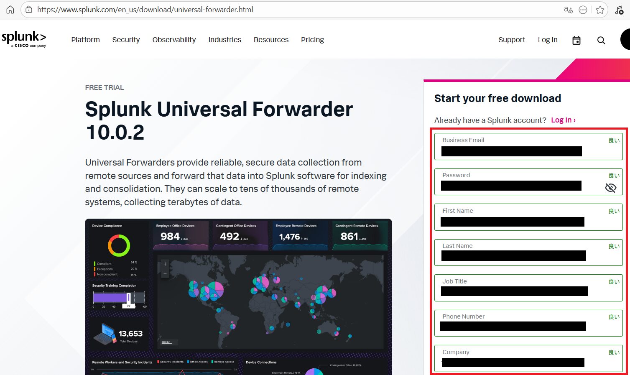Click the translate page icon
630x375 pixels.
(x=568, y=10)
